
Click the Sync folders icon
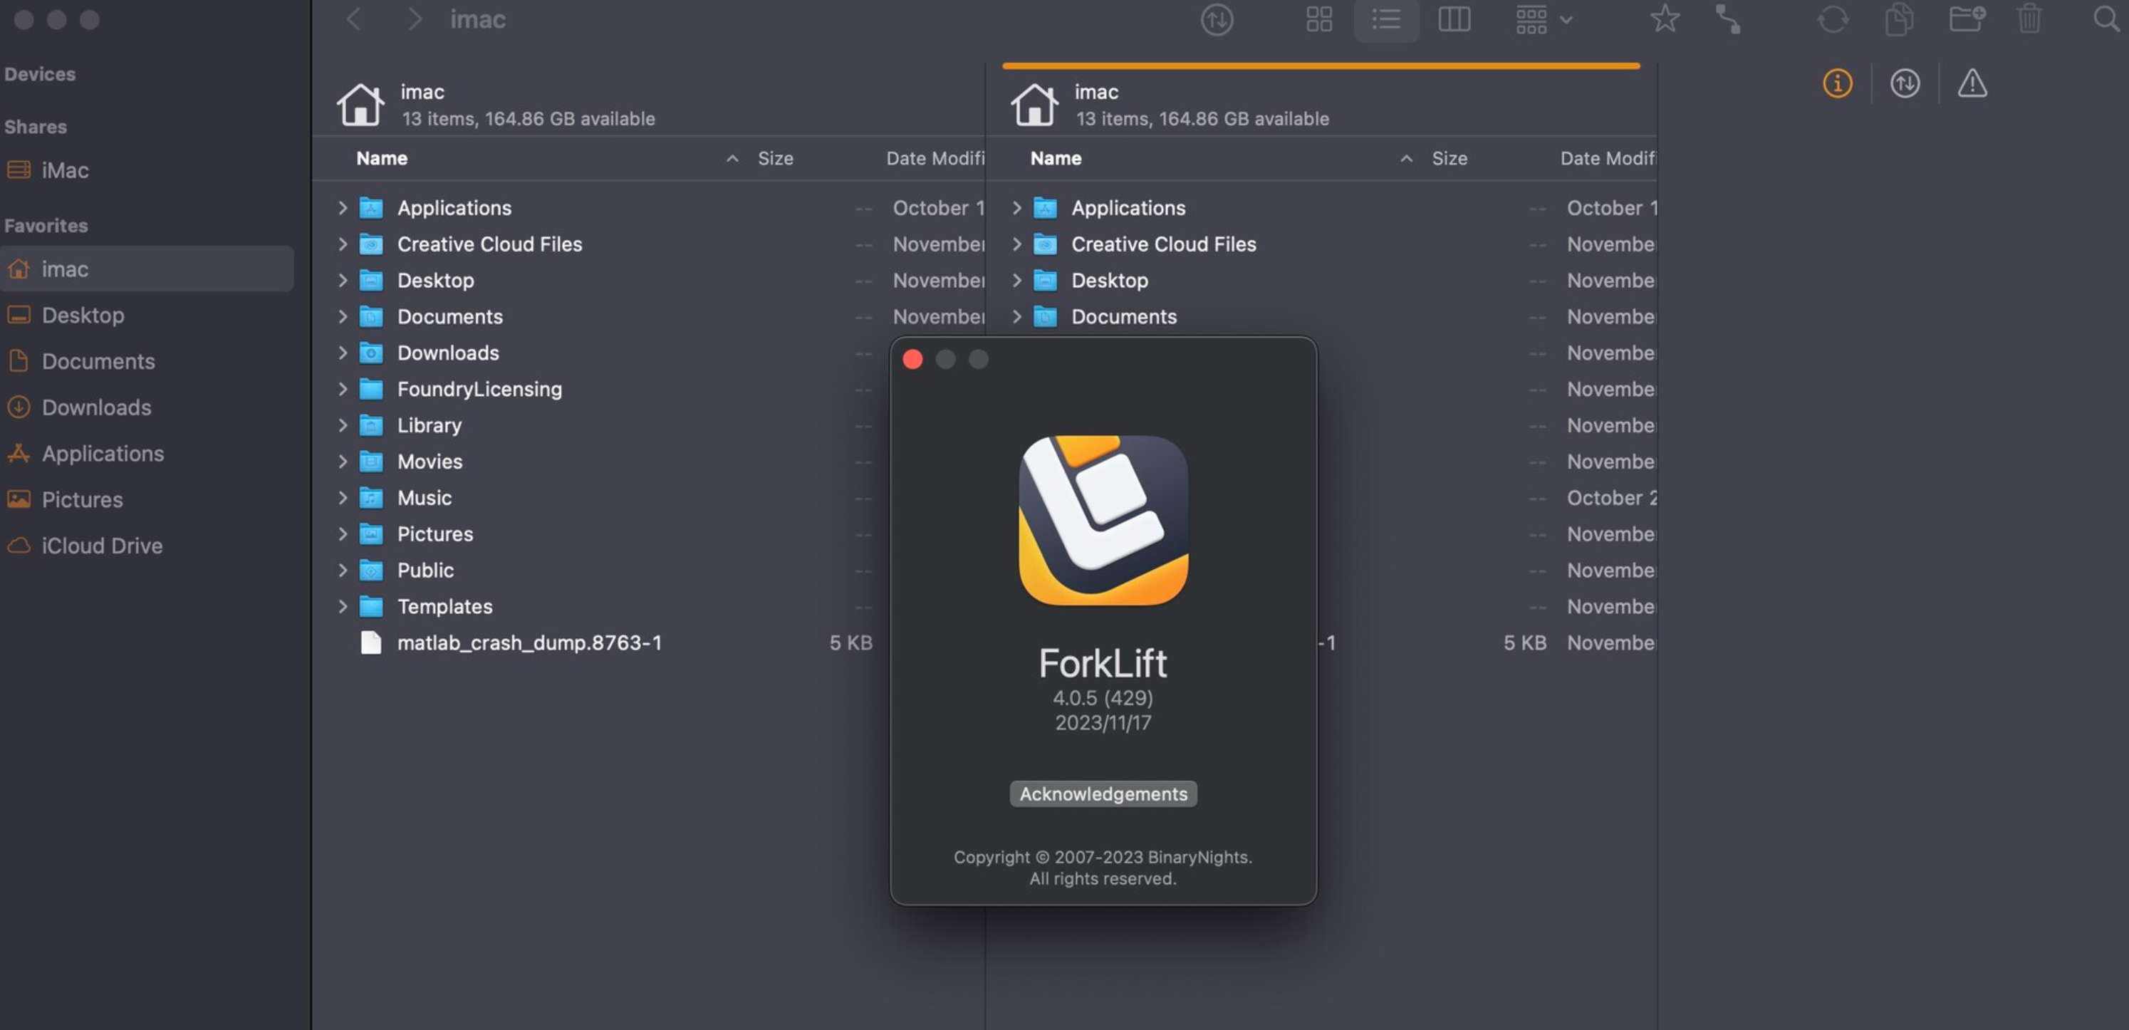pyautogui.click(x=1832, y=19)
